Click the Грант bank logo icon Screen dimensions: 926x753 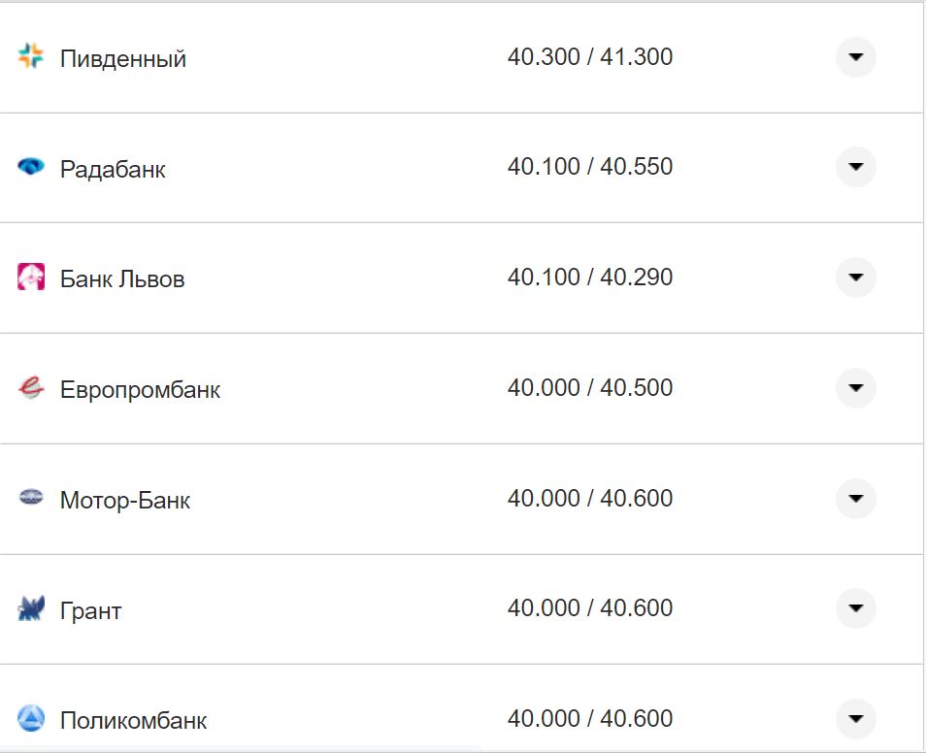coord(31,609)
